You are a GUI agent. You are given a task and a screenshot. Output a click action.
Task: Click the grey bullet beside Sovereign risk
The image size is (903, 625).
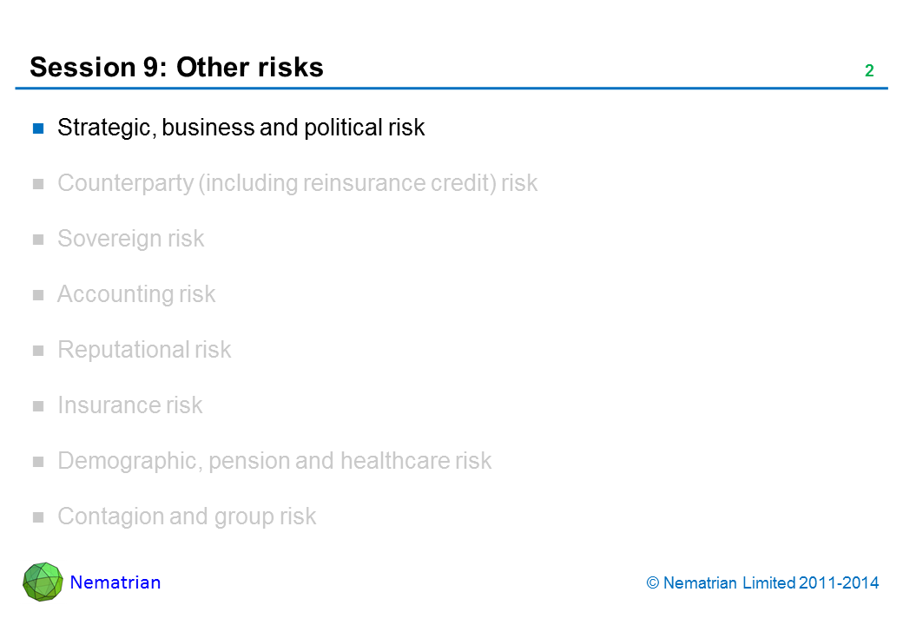38,240
